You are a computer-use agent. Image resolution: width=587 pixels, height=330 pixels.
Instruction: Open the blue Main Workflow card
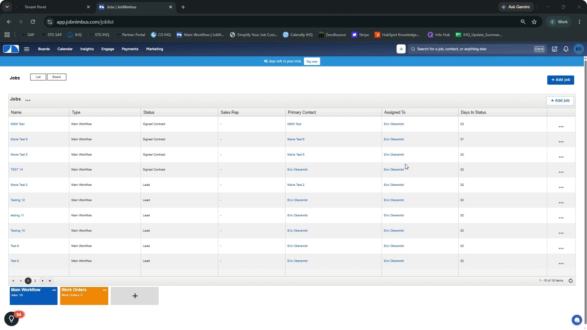click(x=34, y=296)
